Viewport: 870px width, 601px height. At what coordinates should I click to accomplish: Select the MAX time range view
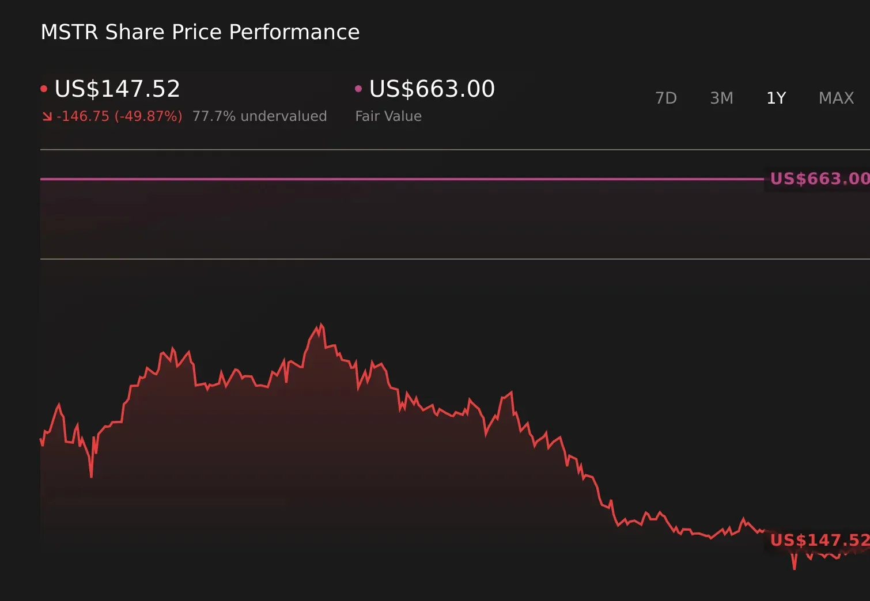[835, 98]
